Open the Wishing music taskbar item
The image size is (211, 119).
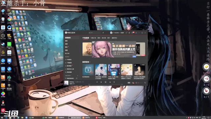(101, 118)
